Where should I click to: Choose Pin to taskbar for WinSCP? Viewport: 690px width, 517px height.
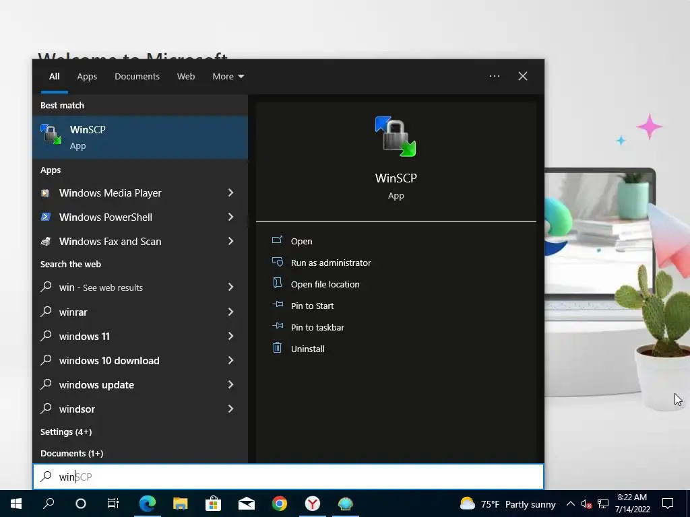point(317,328)
